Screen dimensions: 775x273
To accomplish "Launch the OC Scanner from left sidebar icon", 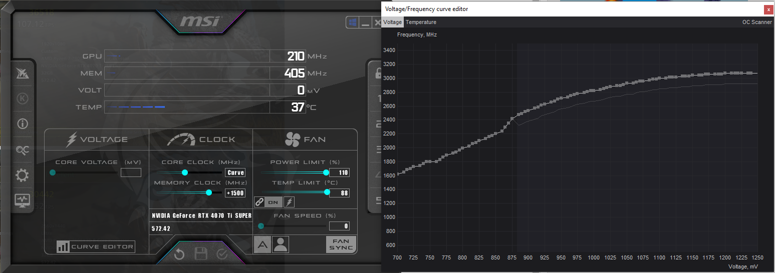I will pyautogui.click(x=23, y=149).
